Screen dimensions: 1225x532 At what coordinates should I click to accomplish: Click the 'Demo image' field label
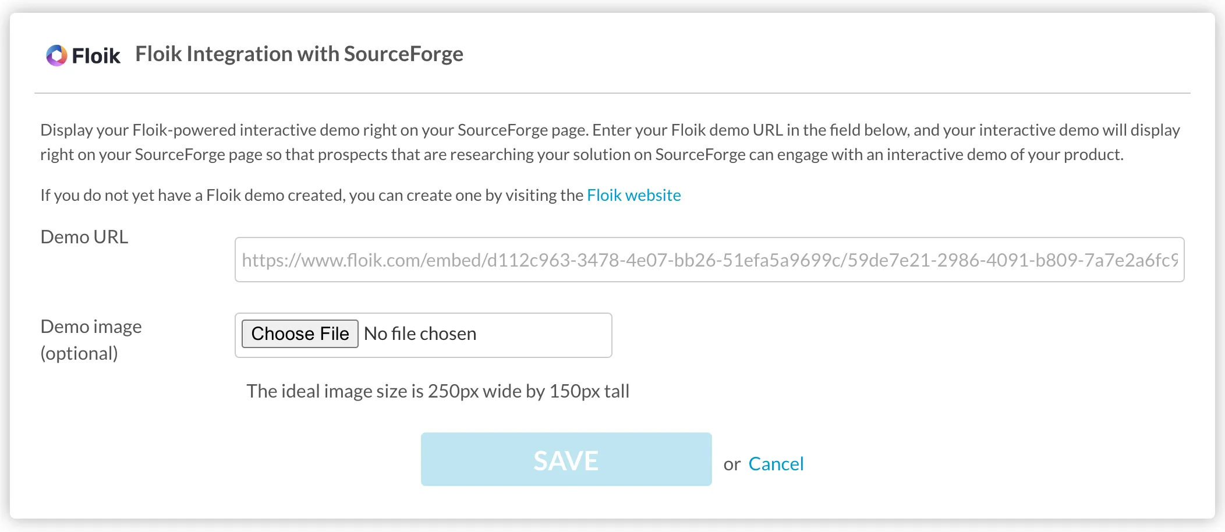91,327
